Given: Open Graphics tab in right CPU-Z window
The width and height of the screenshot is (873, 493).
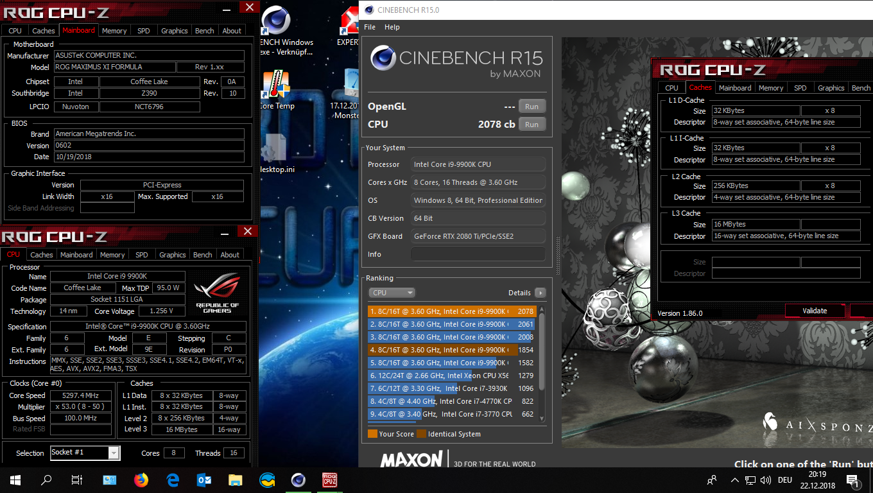Looking at the screenshot, I should pos(831,88).
